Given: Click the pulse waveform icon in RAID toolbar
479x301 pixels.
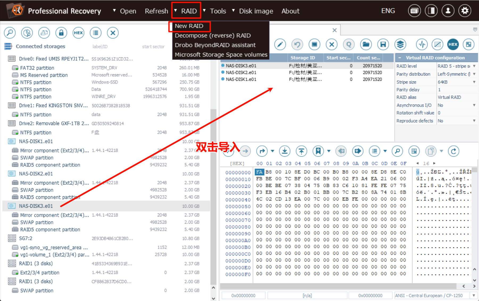Looking at the screenshot, I should [x=422, y=44].
